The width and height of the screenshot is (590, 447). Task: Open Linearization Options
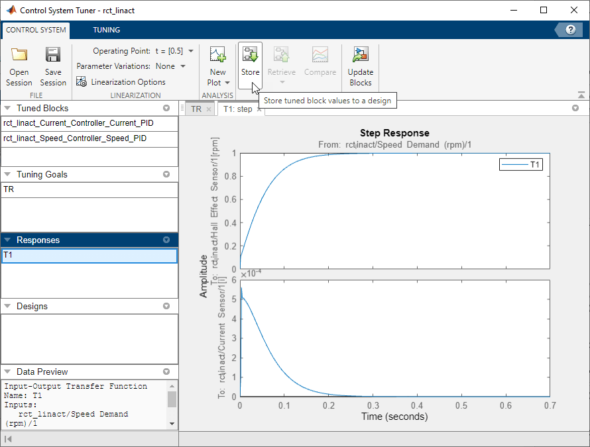121,82
